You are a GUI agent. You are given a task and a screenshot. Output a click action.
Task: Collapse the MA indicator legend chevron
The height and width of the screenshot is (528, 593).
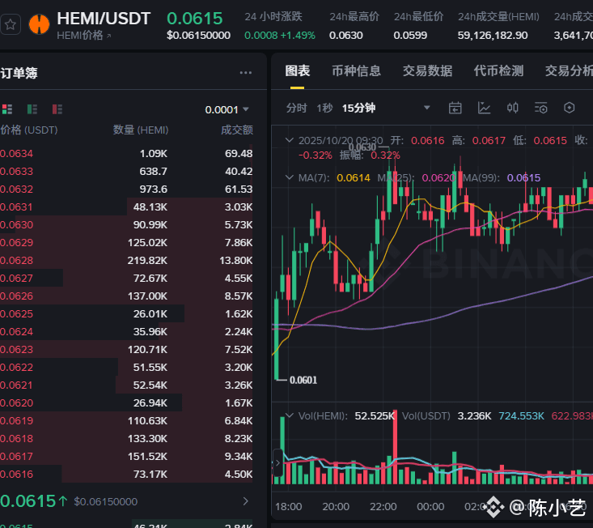pos(290,177)
